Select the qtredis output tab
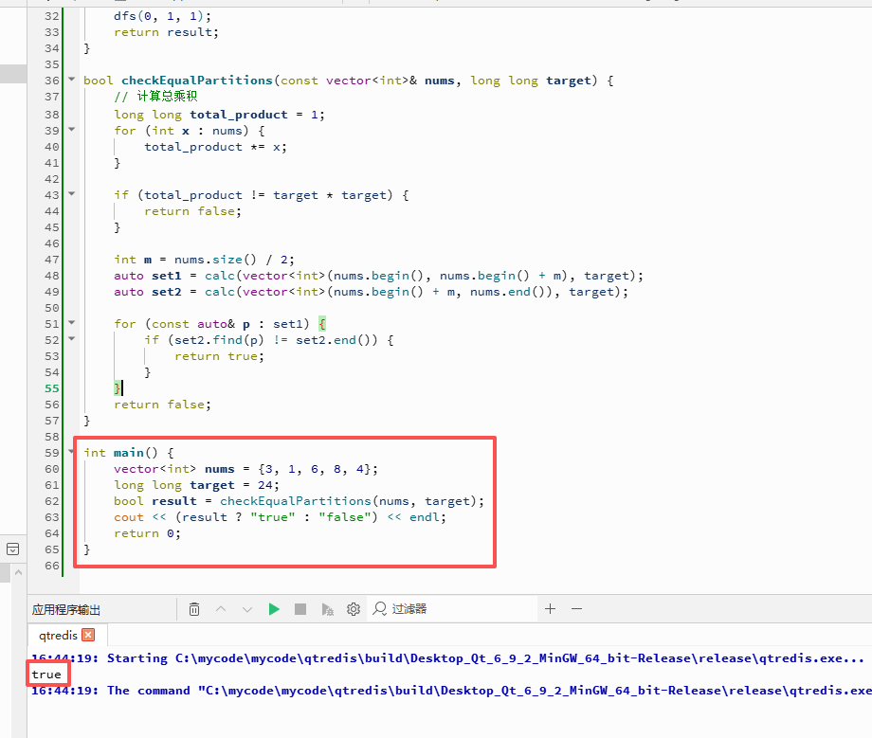 pyautogui.click(x=58, y=635)
